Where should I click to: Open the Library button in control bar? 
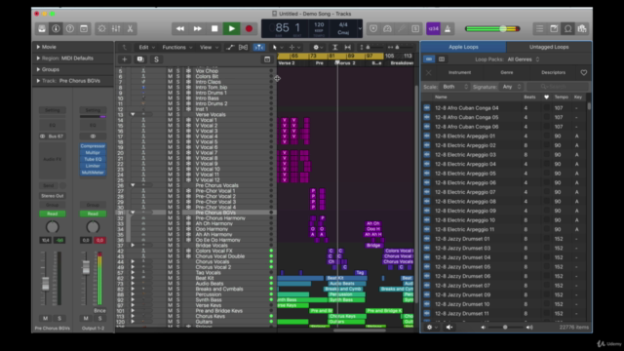click(x=42, y=28)
